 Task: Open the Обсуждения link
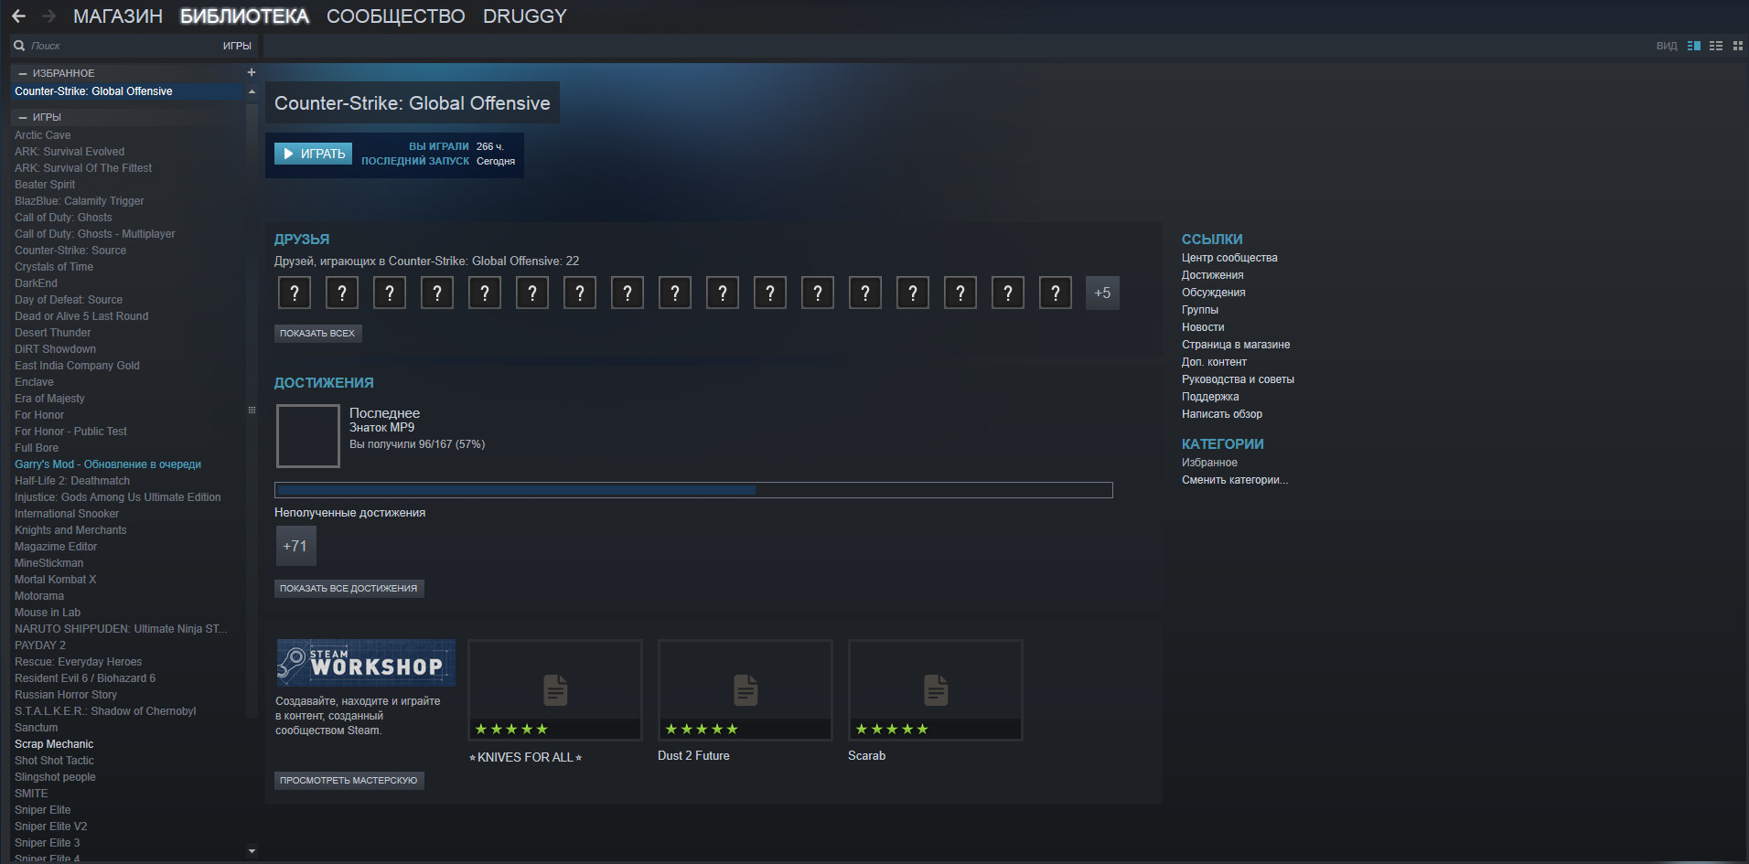click(1213, 293)
